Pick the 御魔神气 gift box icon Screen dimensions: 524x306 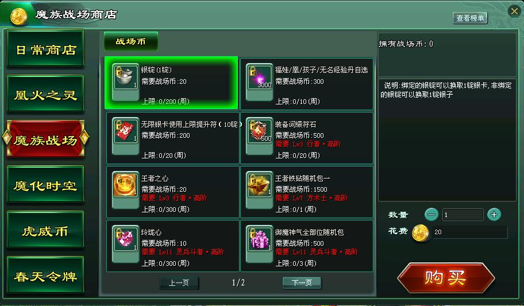(259, 239)
